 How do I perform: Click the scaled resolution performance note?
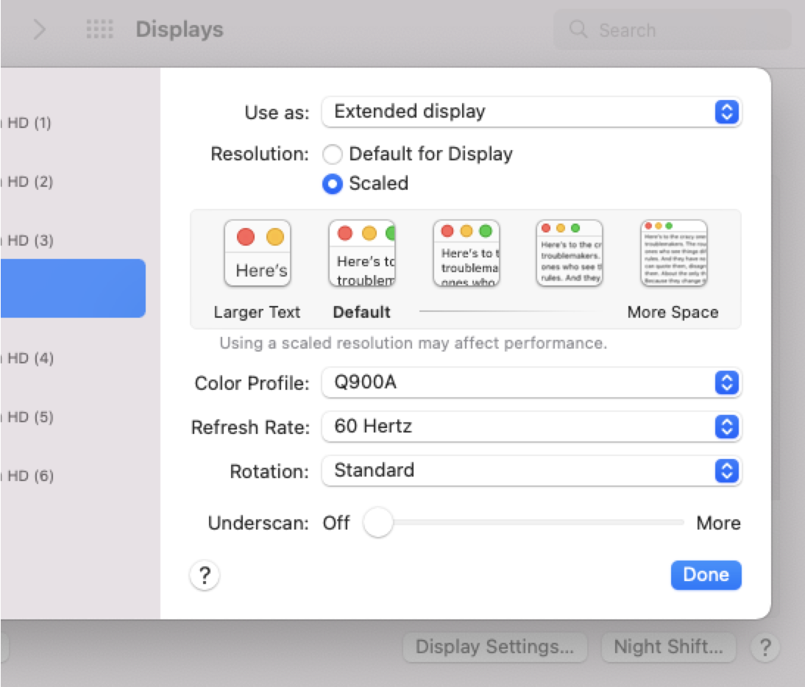414,343
